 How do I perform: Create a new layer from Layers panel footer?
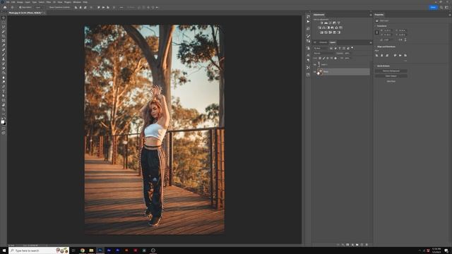(x=362, y=245)
